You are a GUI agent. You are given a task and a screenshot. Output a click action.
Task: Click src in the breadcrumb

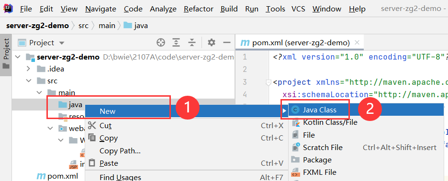pos(84,26)
